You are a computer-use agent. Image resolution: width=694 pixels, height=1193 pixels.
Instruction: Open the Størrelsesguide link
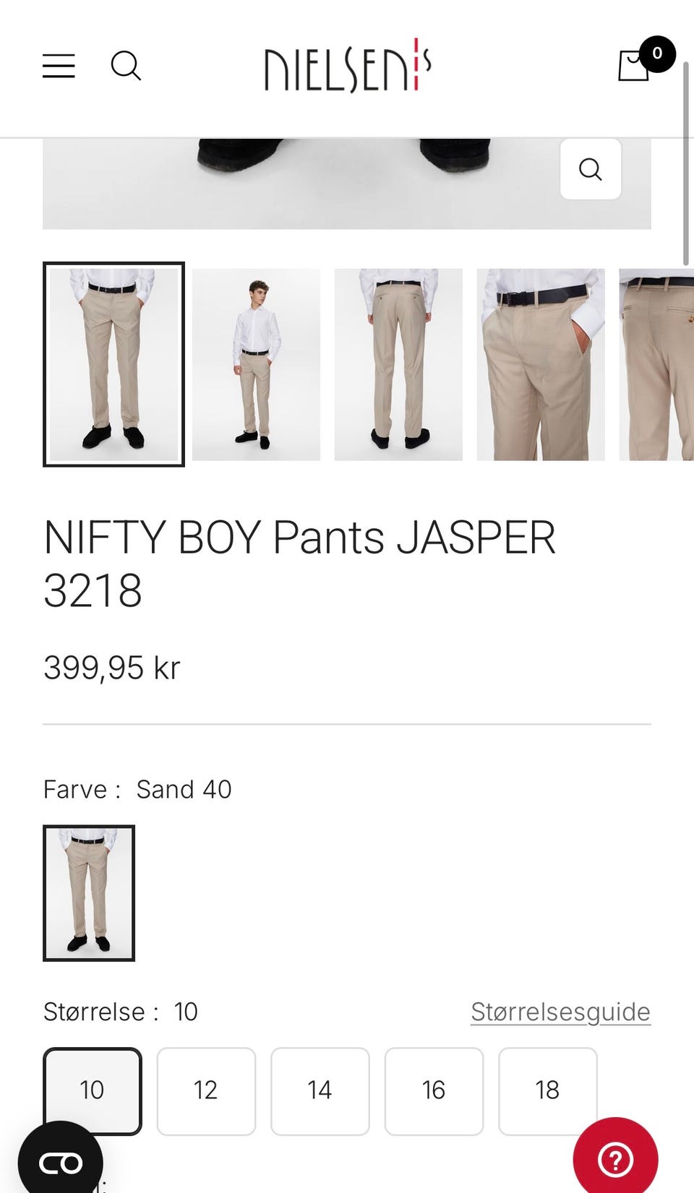coord(560,1012)
